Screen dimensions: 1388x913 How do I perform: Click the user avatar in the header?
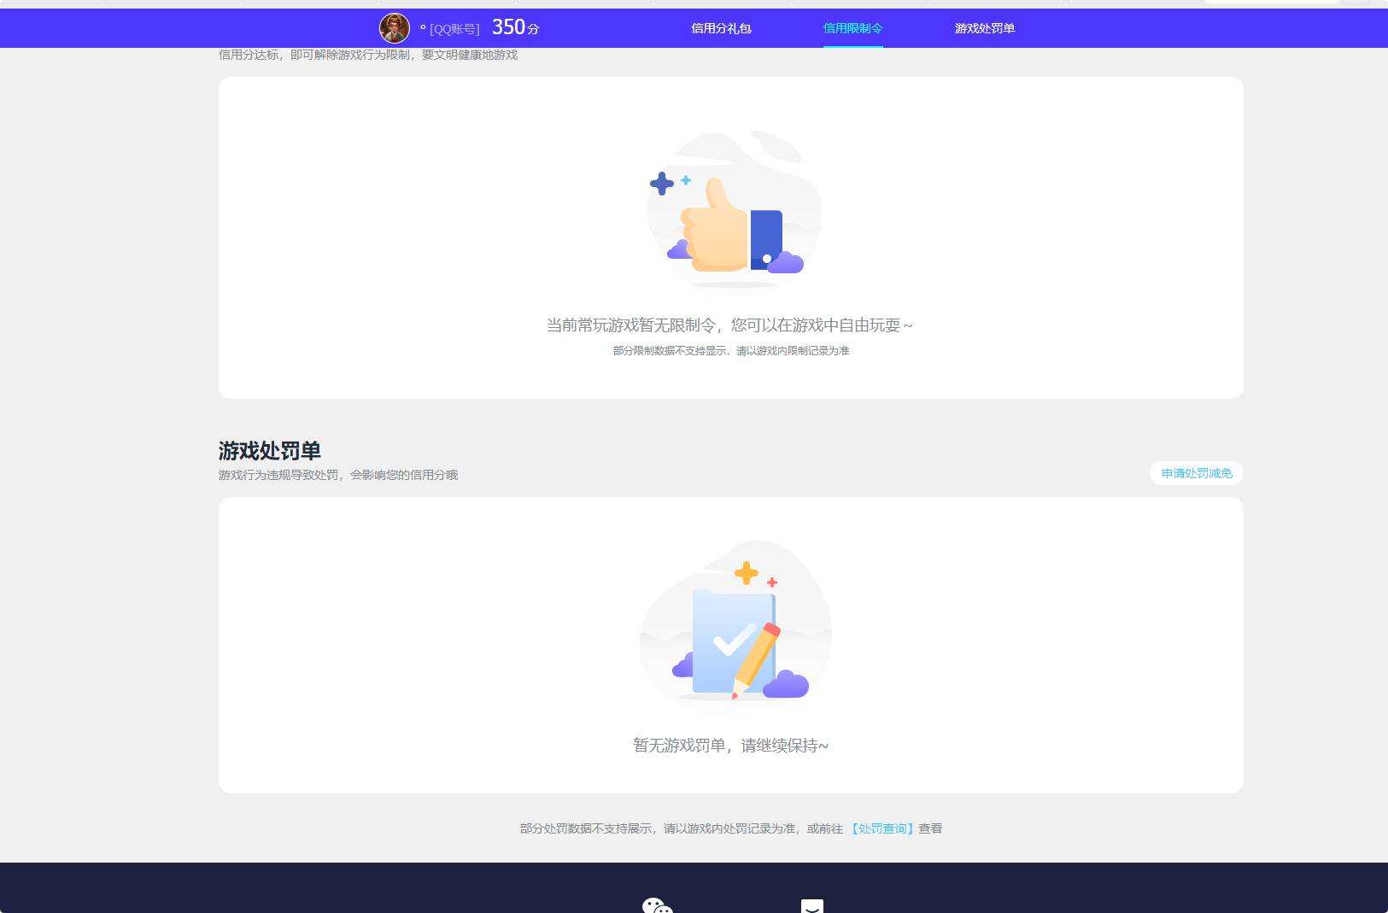394,28
